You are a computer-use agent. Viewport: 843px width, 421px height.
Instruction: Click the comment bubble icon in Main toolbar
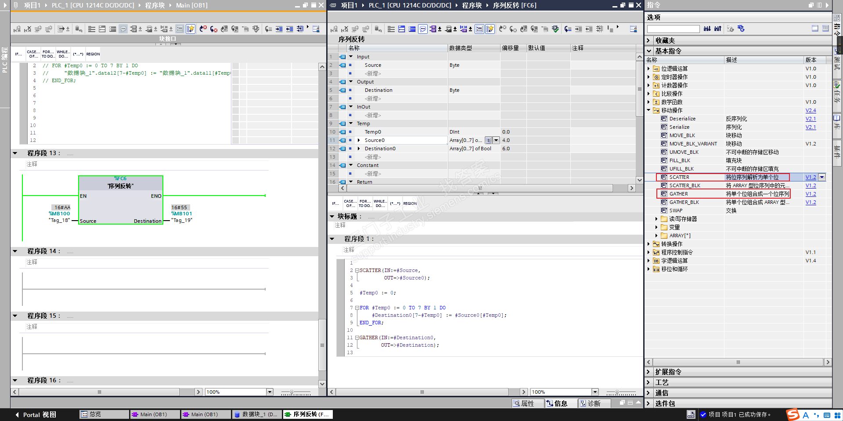click(123, 29)
